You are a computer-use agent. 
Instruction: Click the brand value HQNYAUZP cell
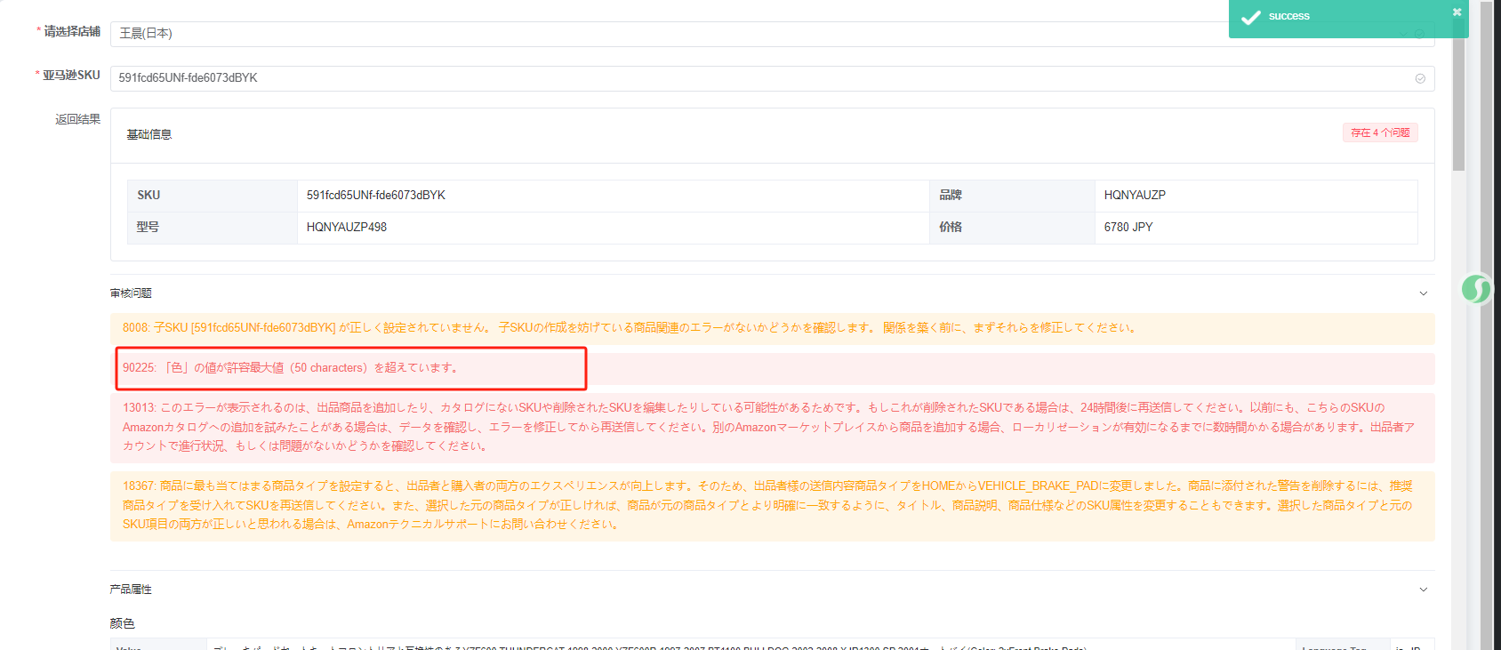[x=1135, y=196]
